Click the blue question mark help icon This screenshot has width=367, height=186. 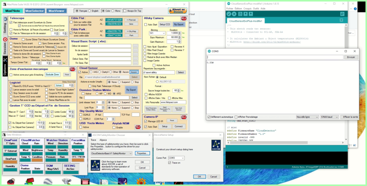pos(355,9)
